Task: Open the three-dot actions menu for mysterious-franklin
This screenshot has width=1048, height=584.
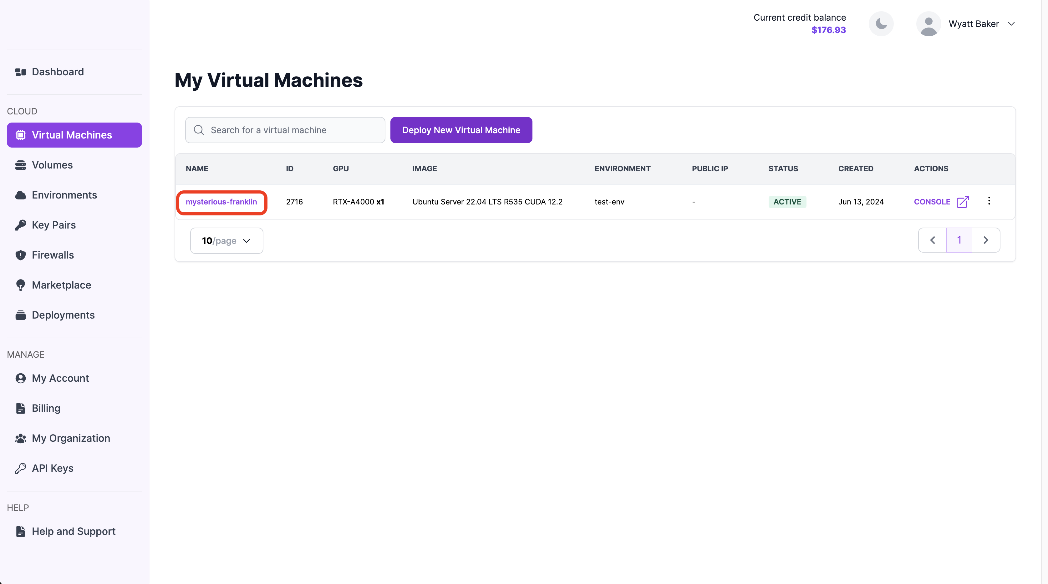Action: 989,201
